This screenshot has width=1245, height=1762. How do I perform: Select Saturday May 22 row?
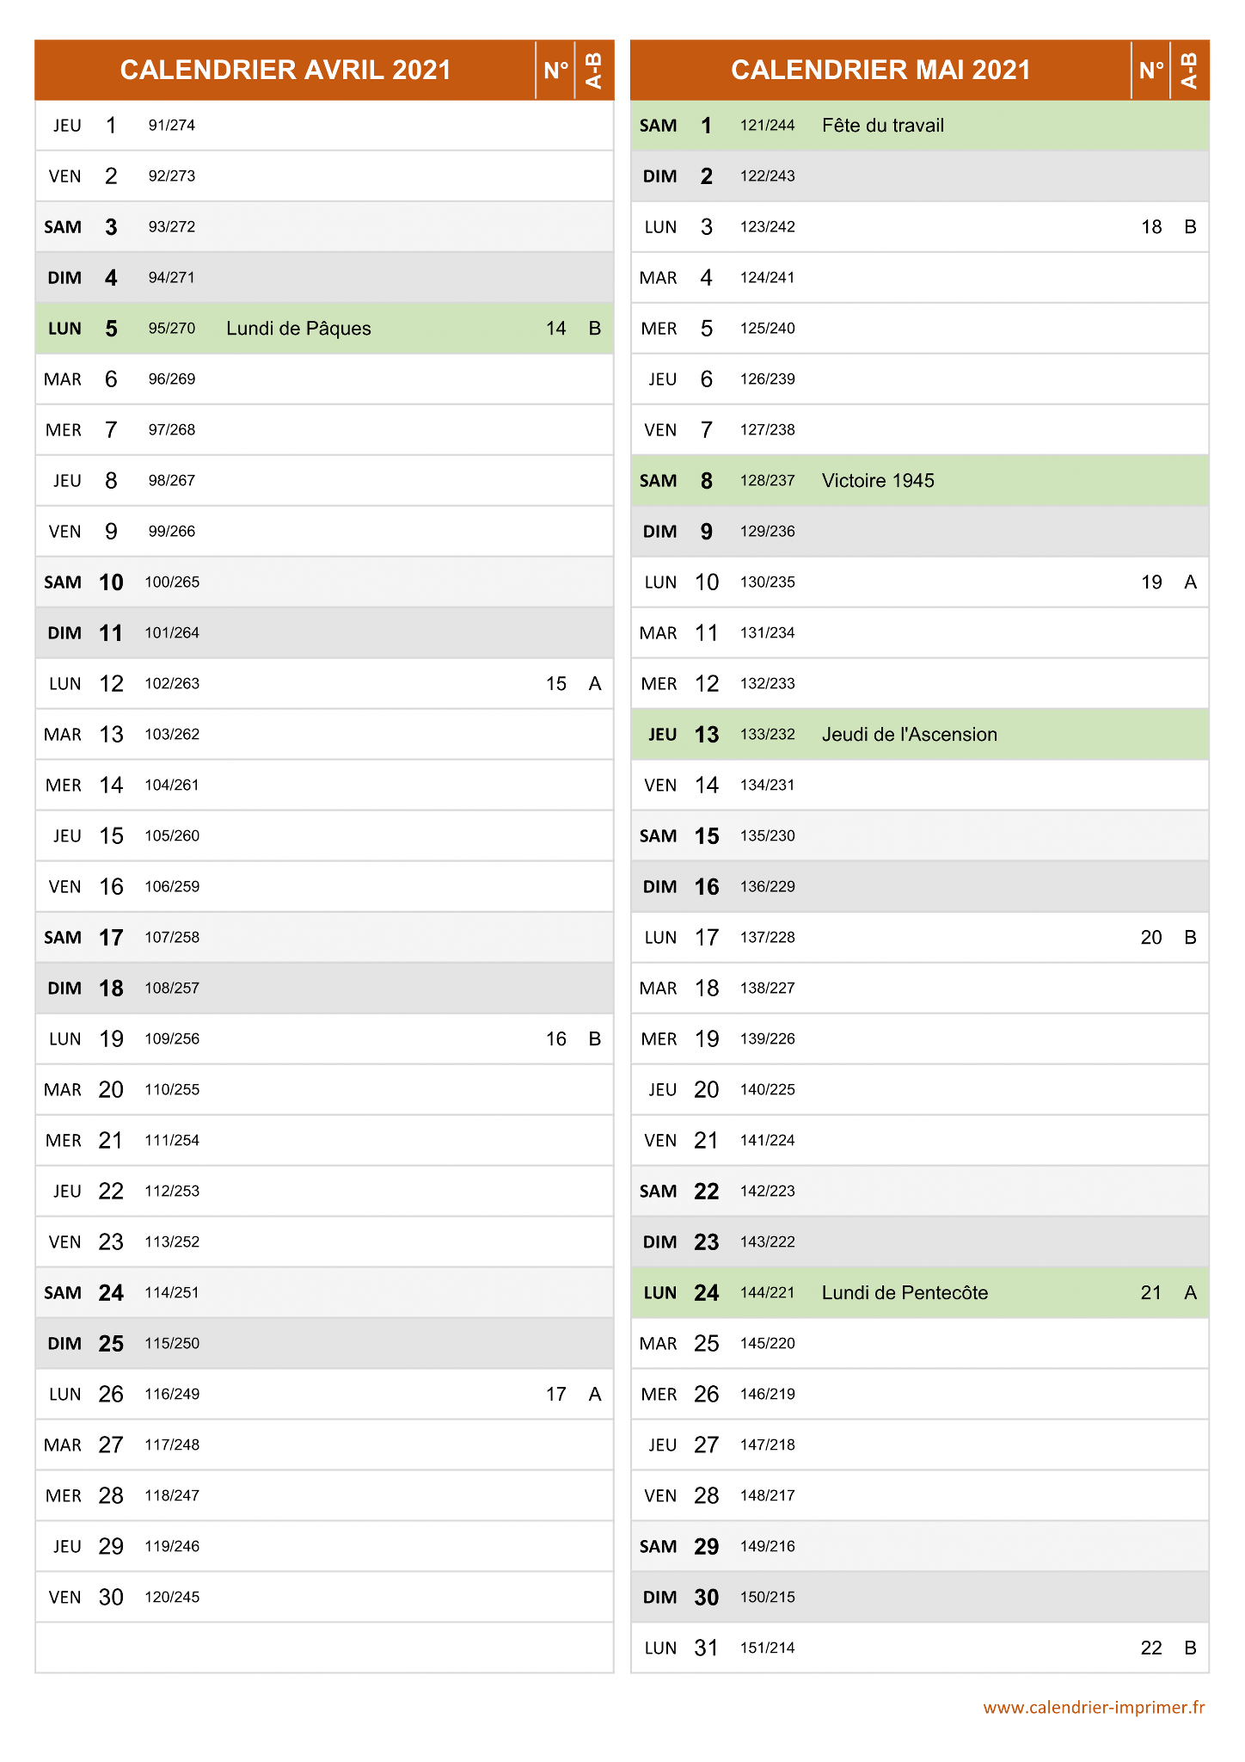pyautogui.click(x=920, y=1192)
